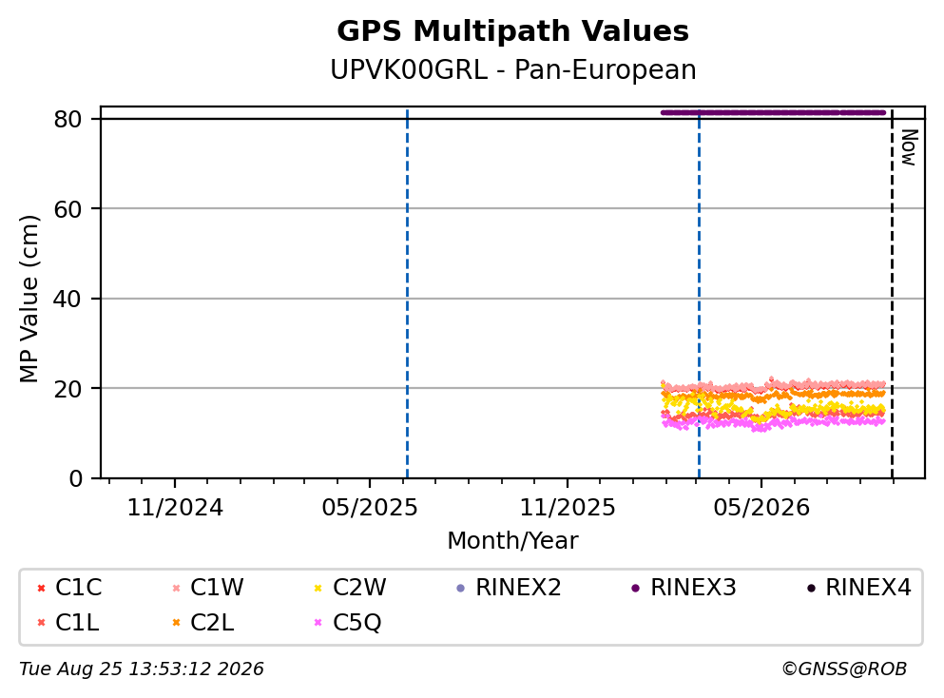Select the RINEX3 legend label

(693, 587)
